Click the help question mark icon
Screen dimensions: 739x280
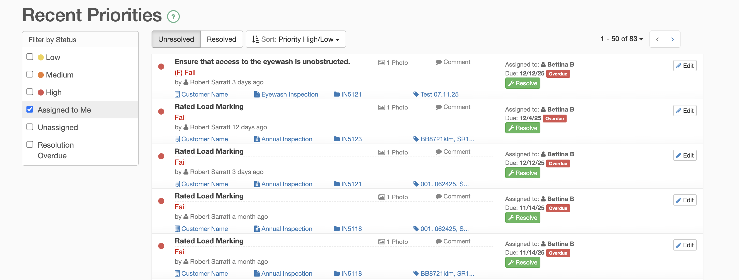click(173, 16)
